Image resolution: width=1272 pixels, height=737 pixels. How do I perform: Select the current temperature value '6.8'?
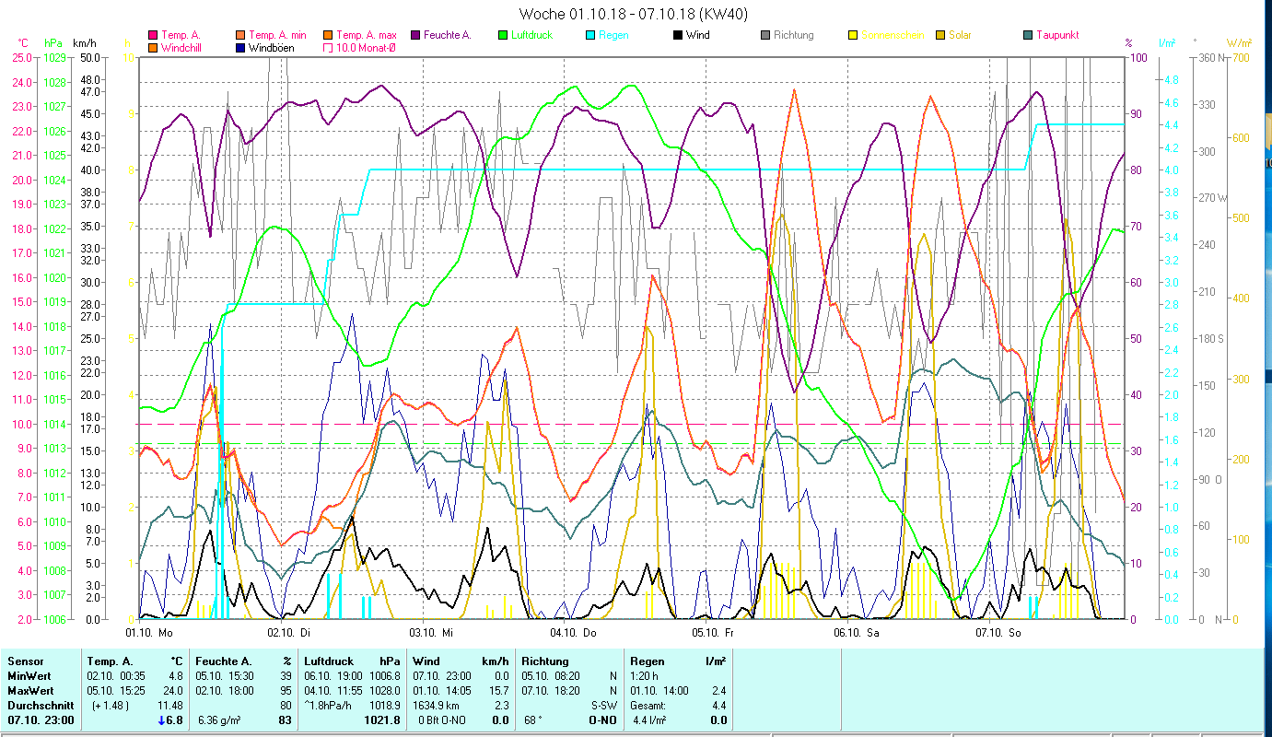click(177, 720)
